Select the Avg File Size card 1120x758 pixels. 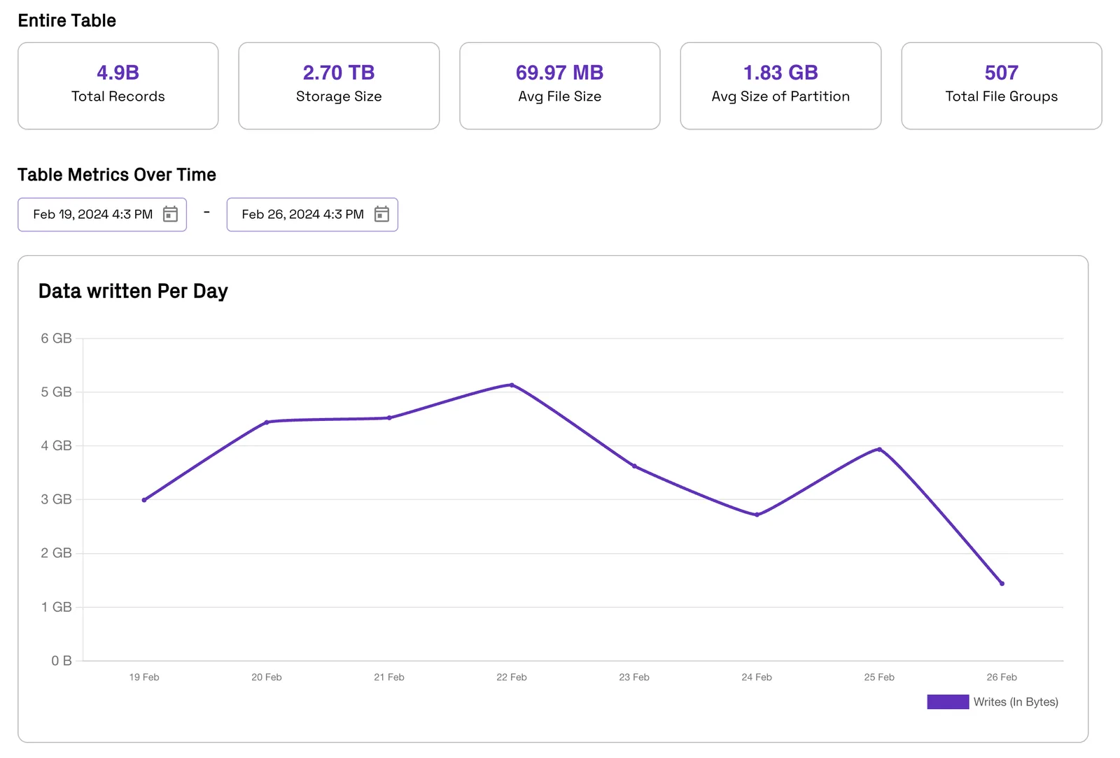[x=560, y=86]
